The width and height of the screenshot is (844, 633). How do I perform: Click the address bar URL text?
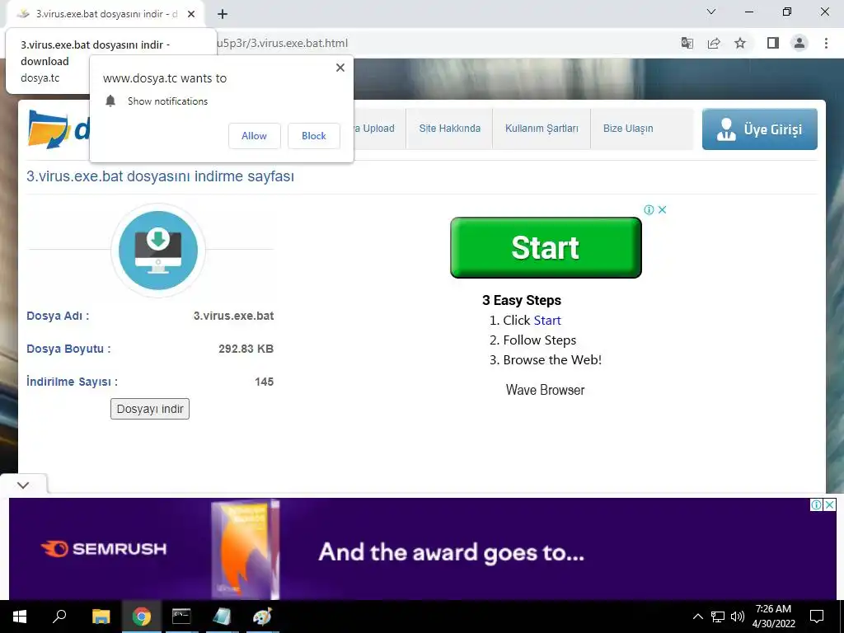(x=282, y=43)
